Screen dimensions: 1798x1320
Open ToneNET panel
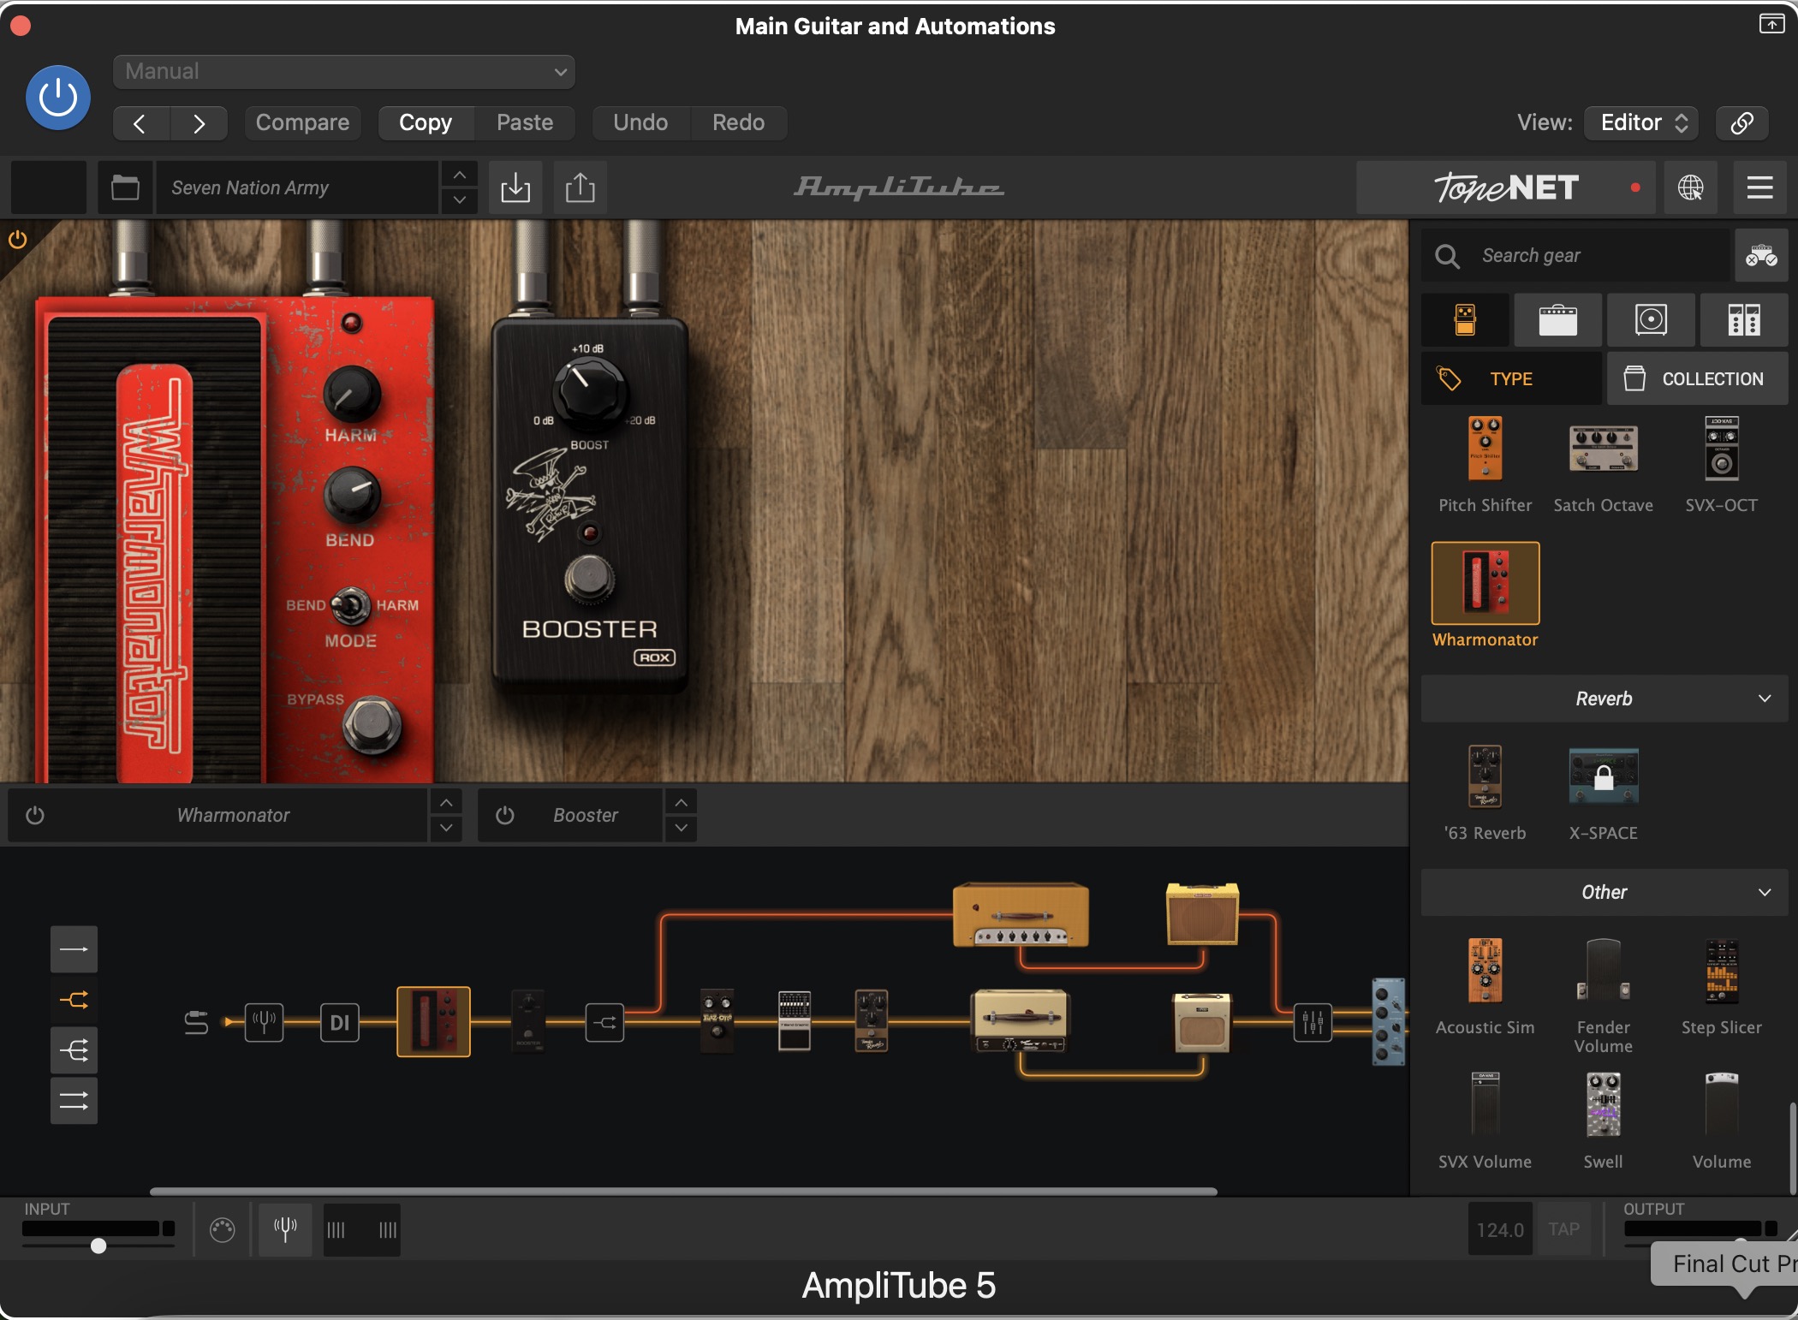1506,187
